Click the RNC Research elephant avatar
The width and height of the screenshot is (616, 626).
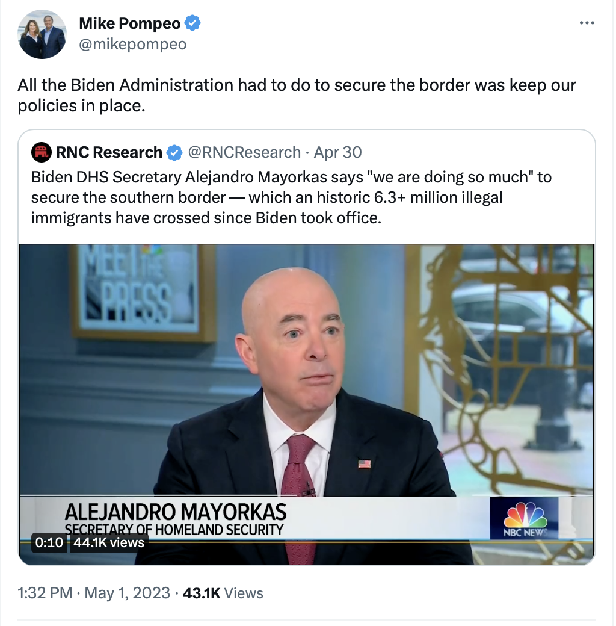pos(41,152)
